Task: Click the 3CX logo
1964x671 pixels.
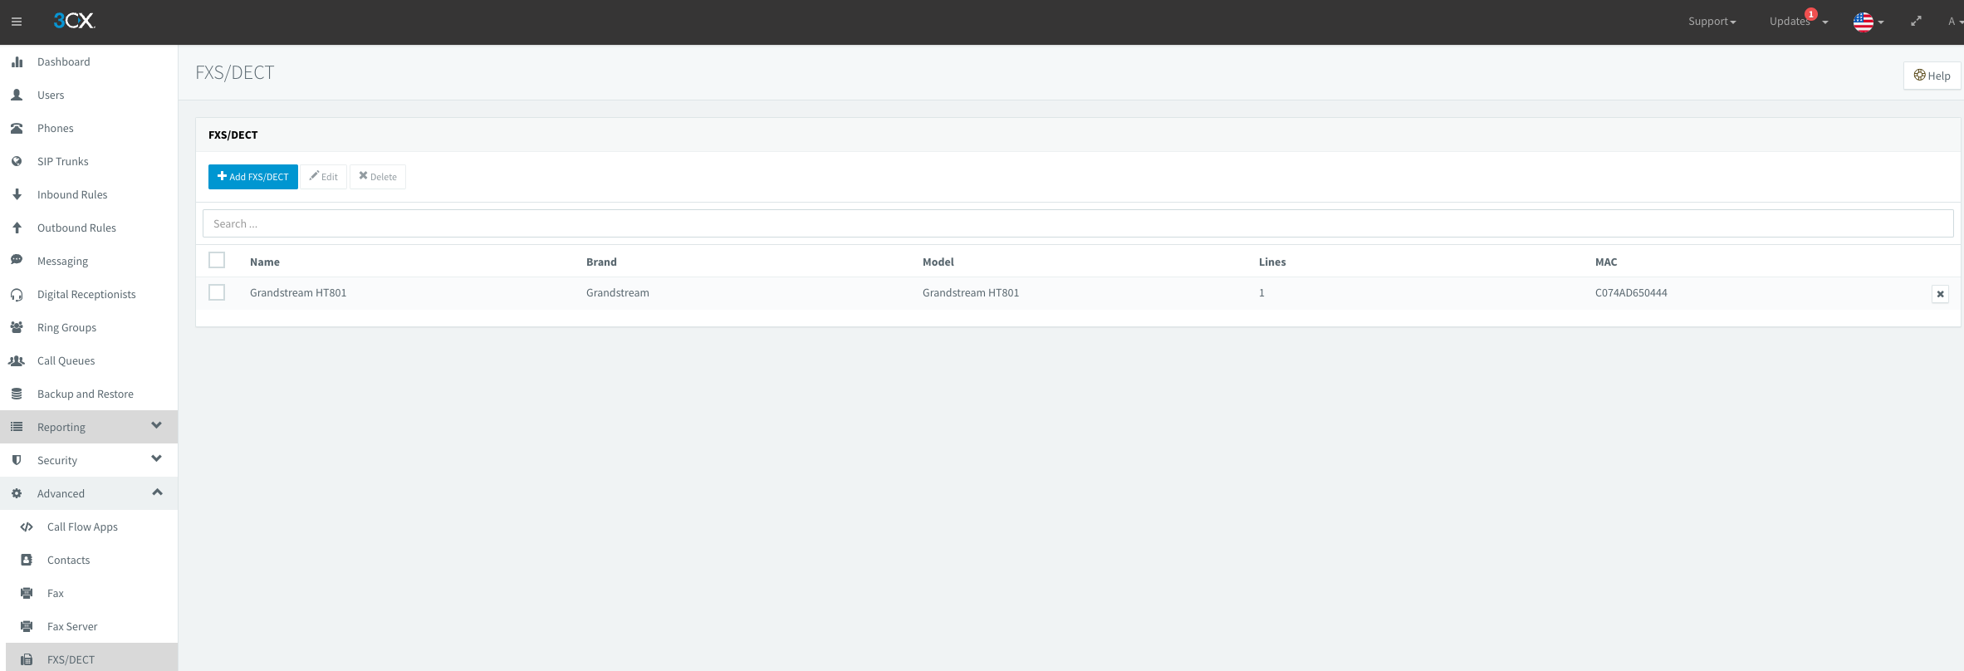Action: pos(74,21)
